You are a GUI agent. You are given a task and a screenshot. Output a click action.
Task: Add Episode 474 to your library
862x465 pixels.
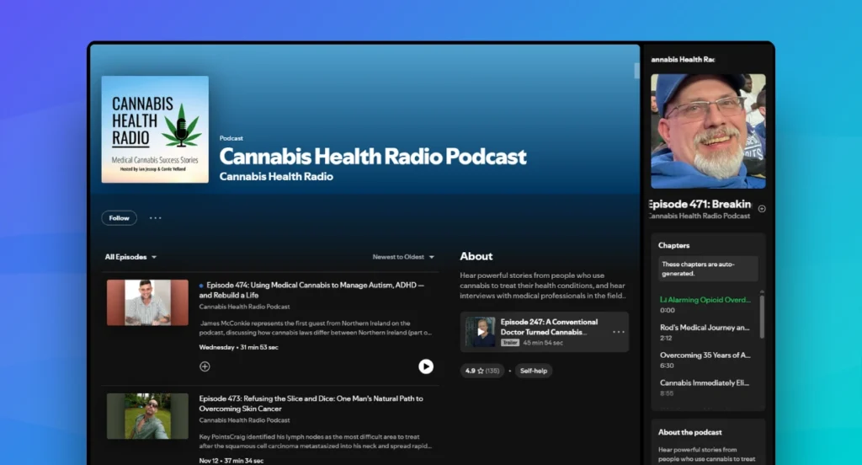click(x=205, y=366)
